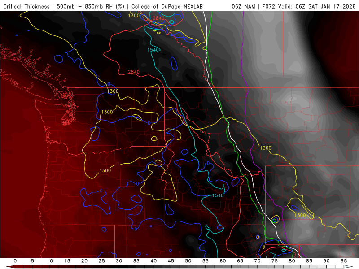Click the "F072 Valid: 06Z SAT JAN 17 2026" text
This screenshot has width=359, height=269.
point(309,7)
